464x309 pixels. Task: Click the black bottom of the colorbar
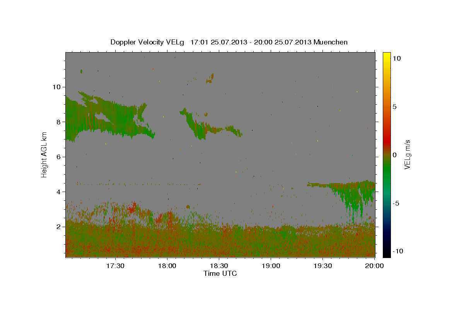(387, 254)
